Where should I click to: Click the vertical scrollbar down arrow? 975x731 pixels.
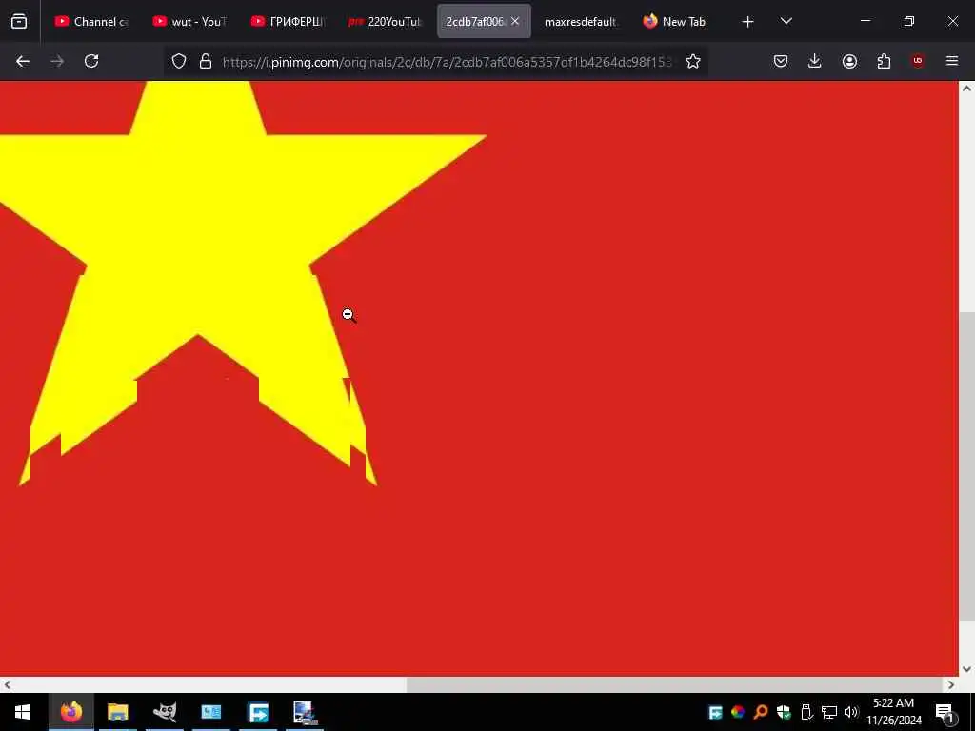pyautogui.click(x=966, y=669)
